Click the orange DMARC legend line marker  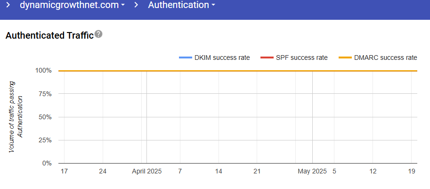tap(346, 58)
